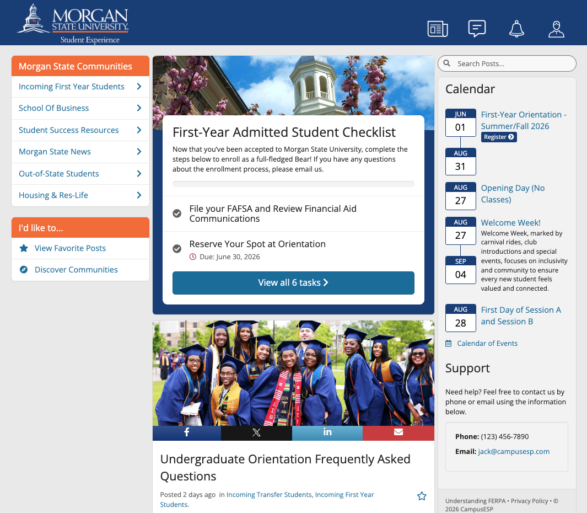The image size is (587, 513).
Task: Share post by email envelope icon
Action: point(398,432)
